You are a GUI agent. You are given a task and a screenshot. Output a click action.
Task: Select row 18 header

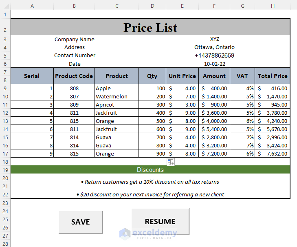[x=5, y=162]
